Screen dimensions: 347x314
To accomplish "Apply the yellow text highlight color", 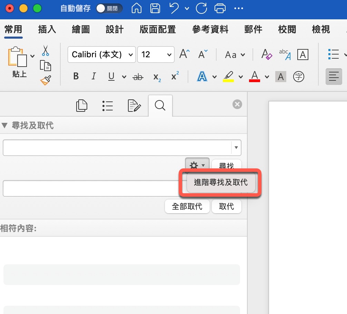I will click(228, 77).
